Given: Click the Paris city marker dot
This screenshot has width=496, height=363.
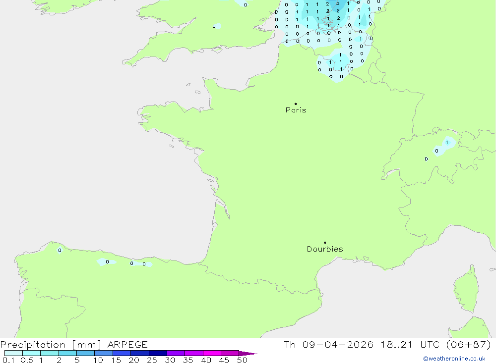Looking at the screenshot, I should 296,104.
